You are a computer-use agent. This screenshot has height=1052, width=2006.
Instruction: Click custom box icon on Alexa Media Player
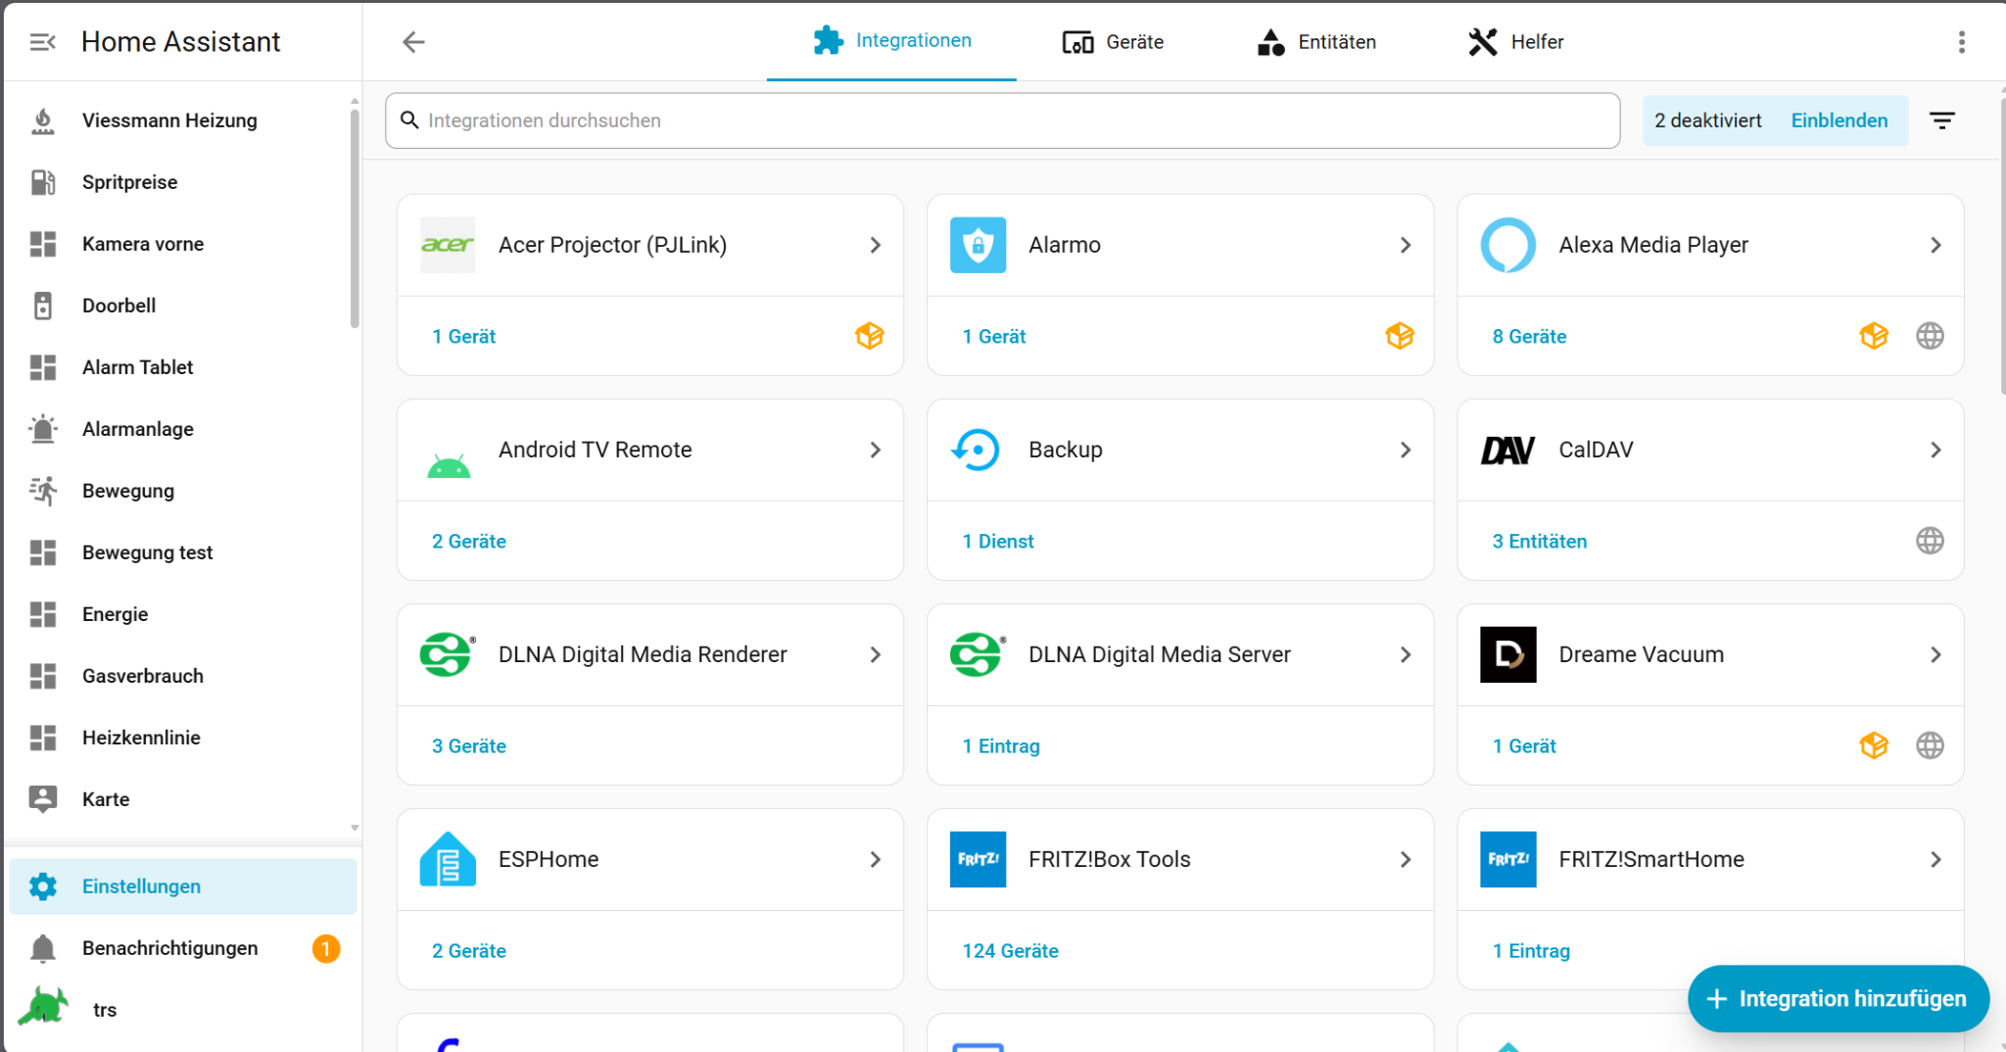pos(1873,336)
